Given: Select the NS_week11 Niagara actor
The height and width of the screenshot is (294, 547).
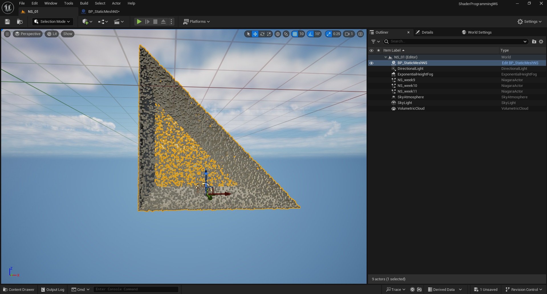Looking at the screenshot, I should coord(457,91).
